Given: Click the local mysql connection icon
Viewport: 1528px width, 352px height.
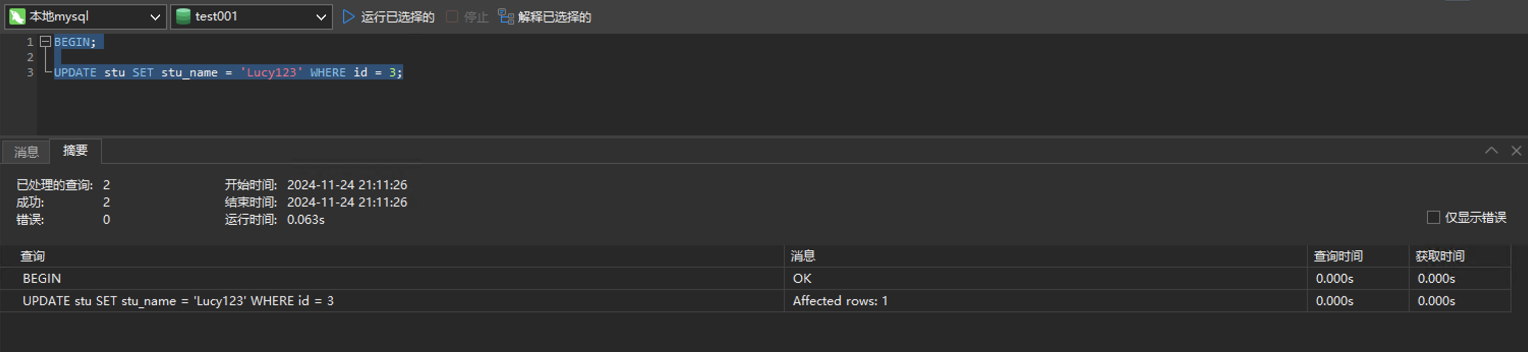Looking at the screenshot, I should [17, 17].
